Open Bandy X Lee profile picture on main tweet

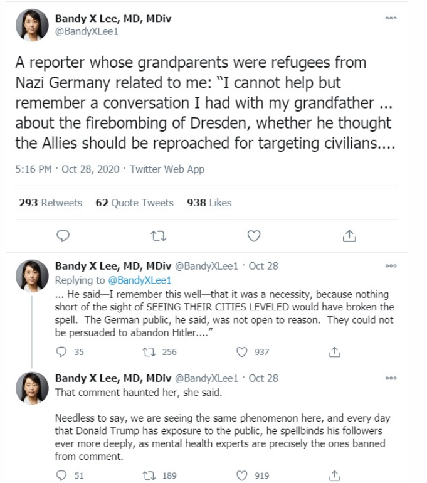tap(32, 25)
